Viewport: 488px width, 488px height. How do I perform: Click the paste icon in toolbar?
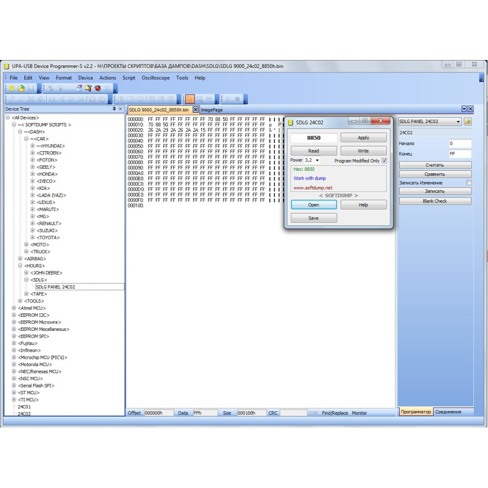[x=60, y=88]
